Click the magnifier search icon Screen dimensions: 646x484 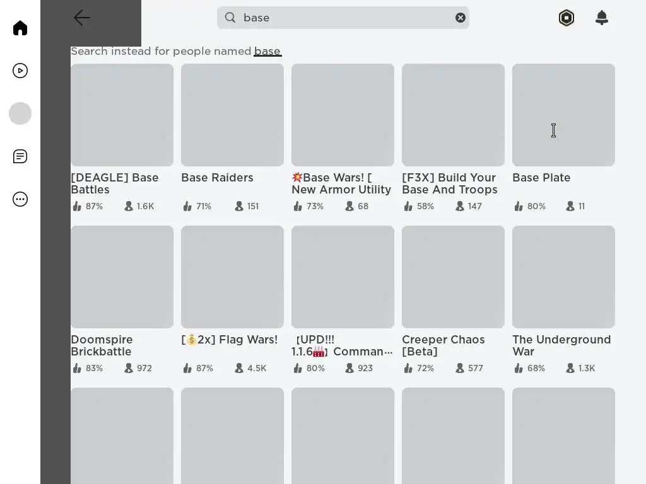coord(230,18)
